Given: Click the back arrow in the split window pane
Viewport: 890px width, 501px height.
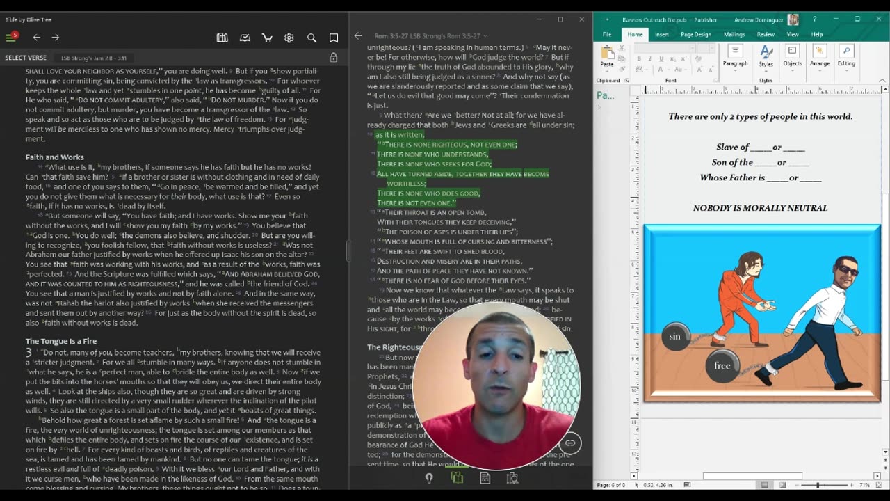Looking at the screenshot, I should coord(358,35).
